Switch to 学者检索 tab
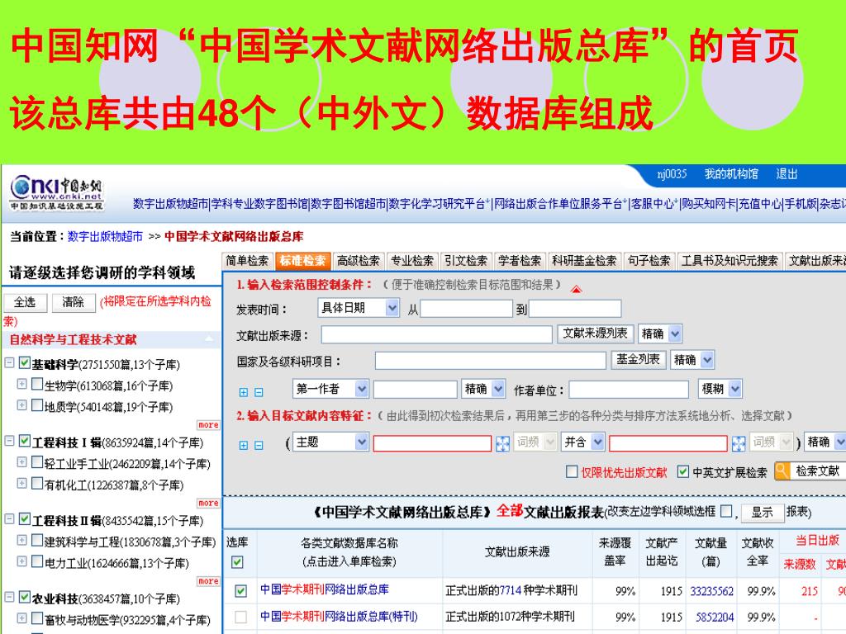Image resolution: width=846 pixels, height=634 pixels. click(x=520, y=261)
